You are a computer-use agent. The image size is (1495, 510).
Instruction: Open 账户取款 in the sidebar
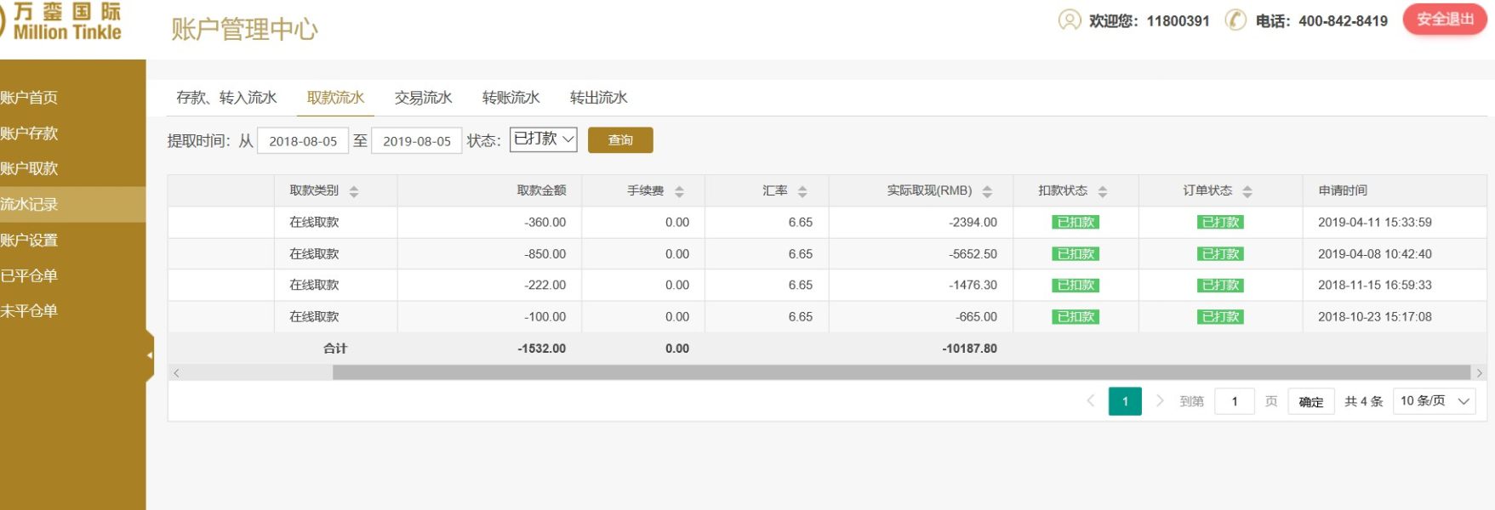click(x=30, y=168)
